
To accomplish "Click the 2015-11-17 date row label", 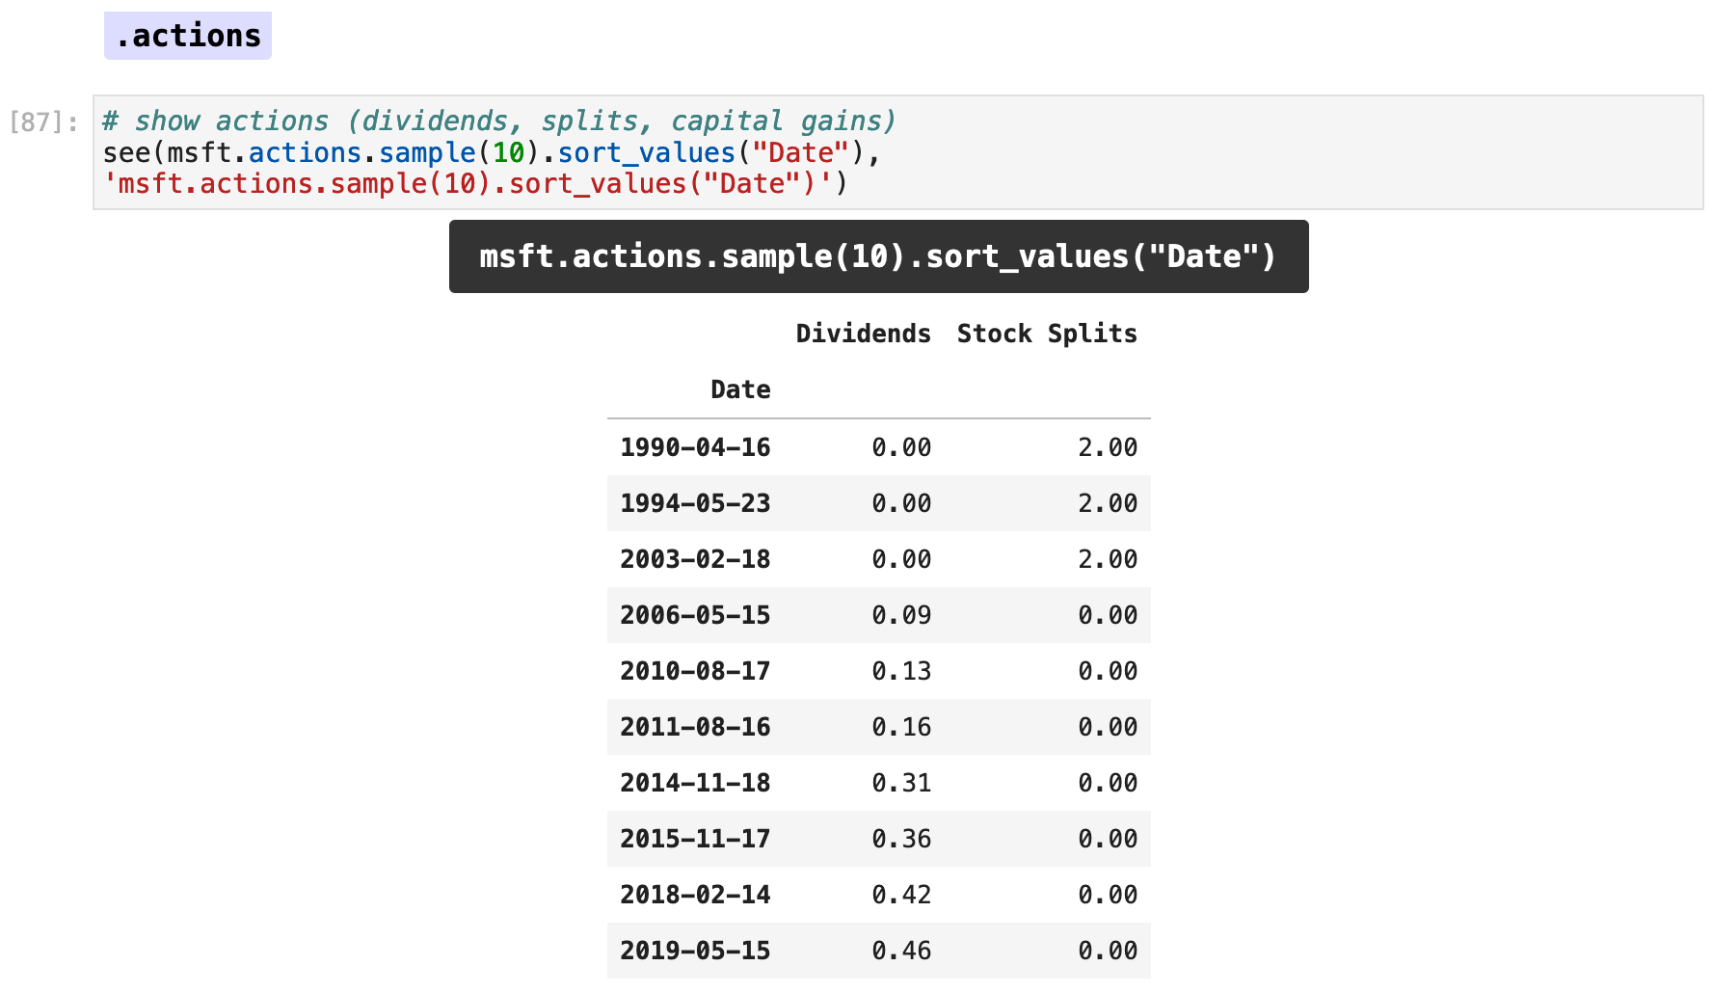I will [695, 839].
